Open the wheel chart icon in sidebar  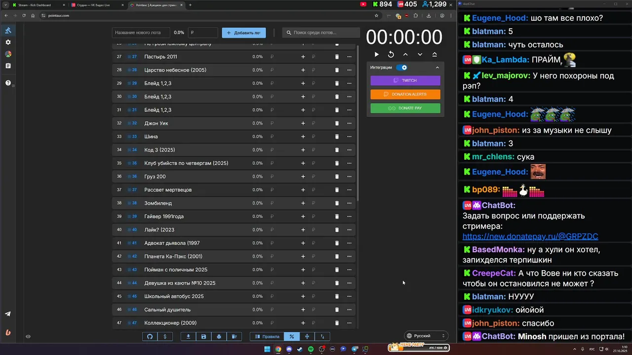point(8,54)
